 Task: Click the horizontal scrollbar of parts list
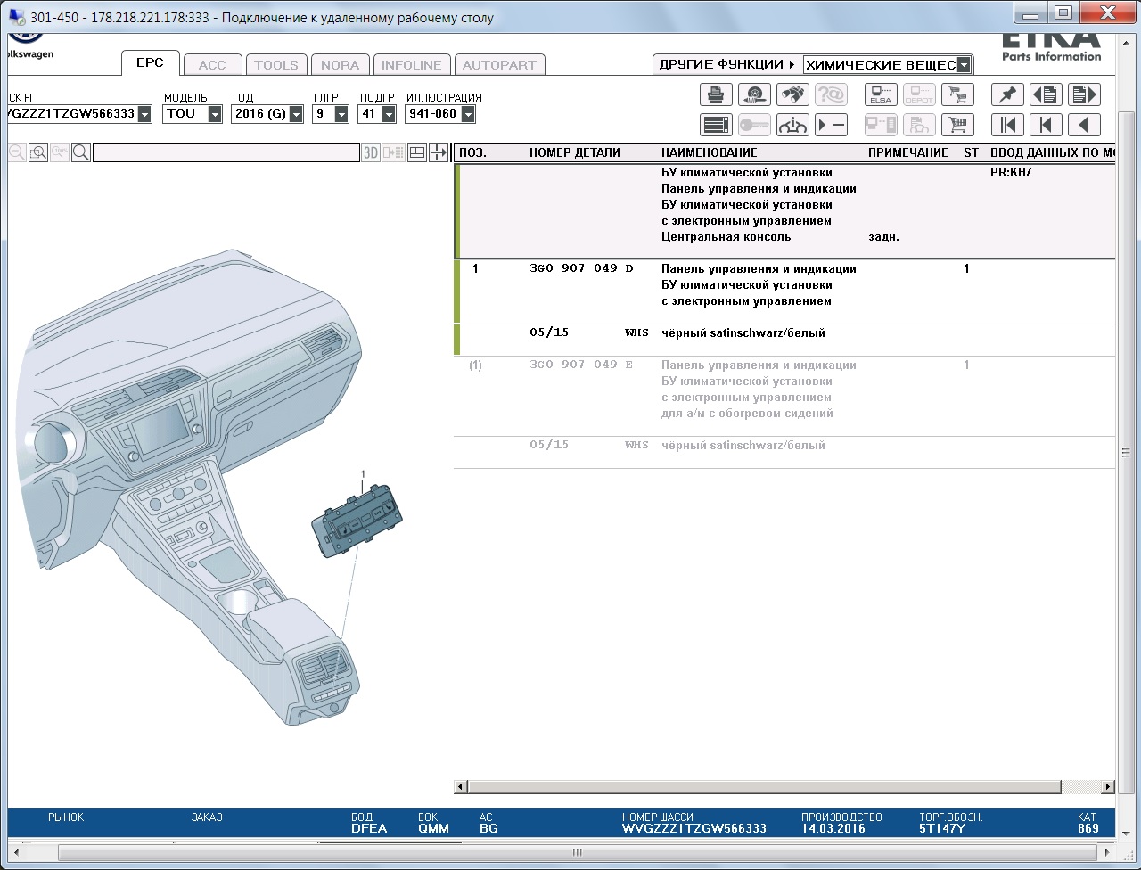pyautogui.click(x=764, y=787)
